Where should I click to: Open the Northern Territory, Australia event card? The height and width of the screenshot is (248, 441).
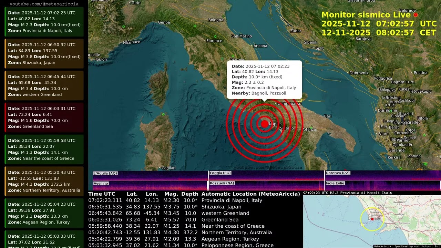click(x=44, y=181)
